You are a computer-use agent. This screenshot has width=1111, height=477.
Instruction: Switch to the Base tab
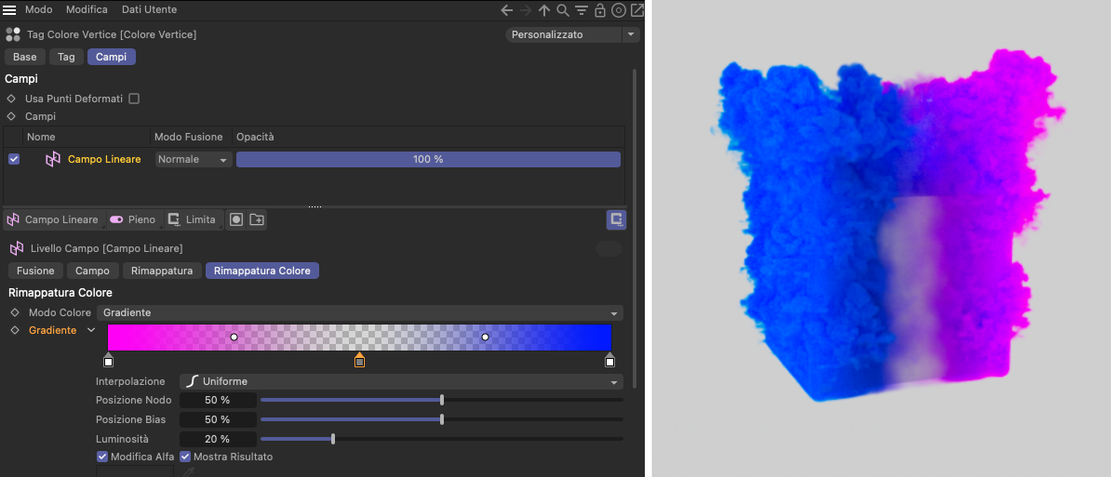click(x=25, y=57)
